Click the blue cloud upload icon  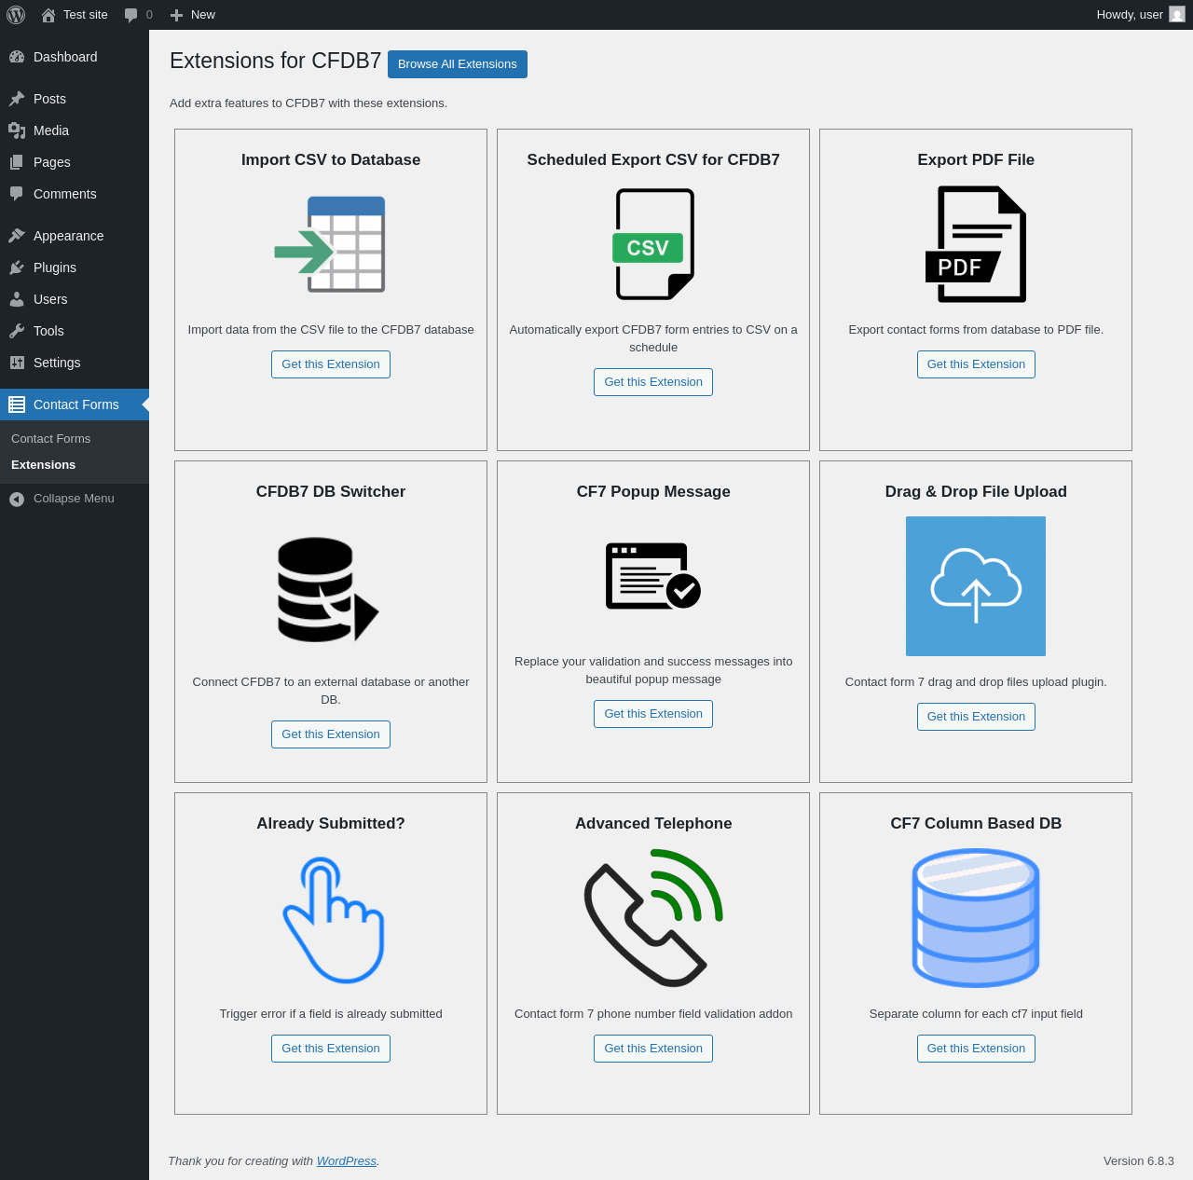pyautogui.click(x=976, y=586)
